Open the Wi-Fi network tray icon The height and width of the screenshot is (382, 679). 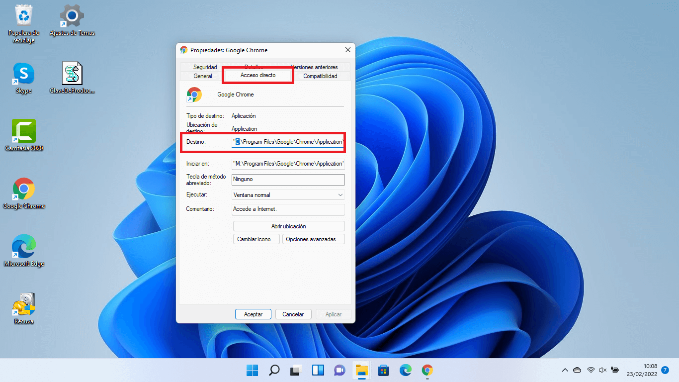click(x=591, y=370)
